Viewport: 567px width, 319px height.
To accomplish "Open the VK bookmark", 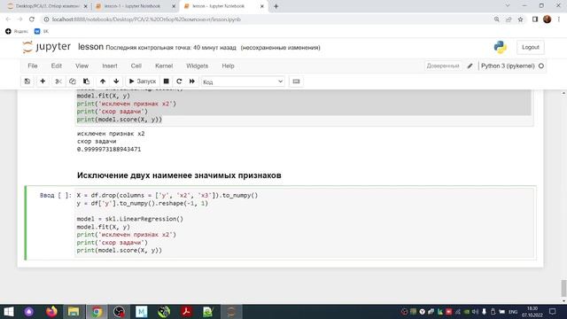I will tap(41, 32).
